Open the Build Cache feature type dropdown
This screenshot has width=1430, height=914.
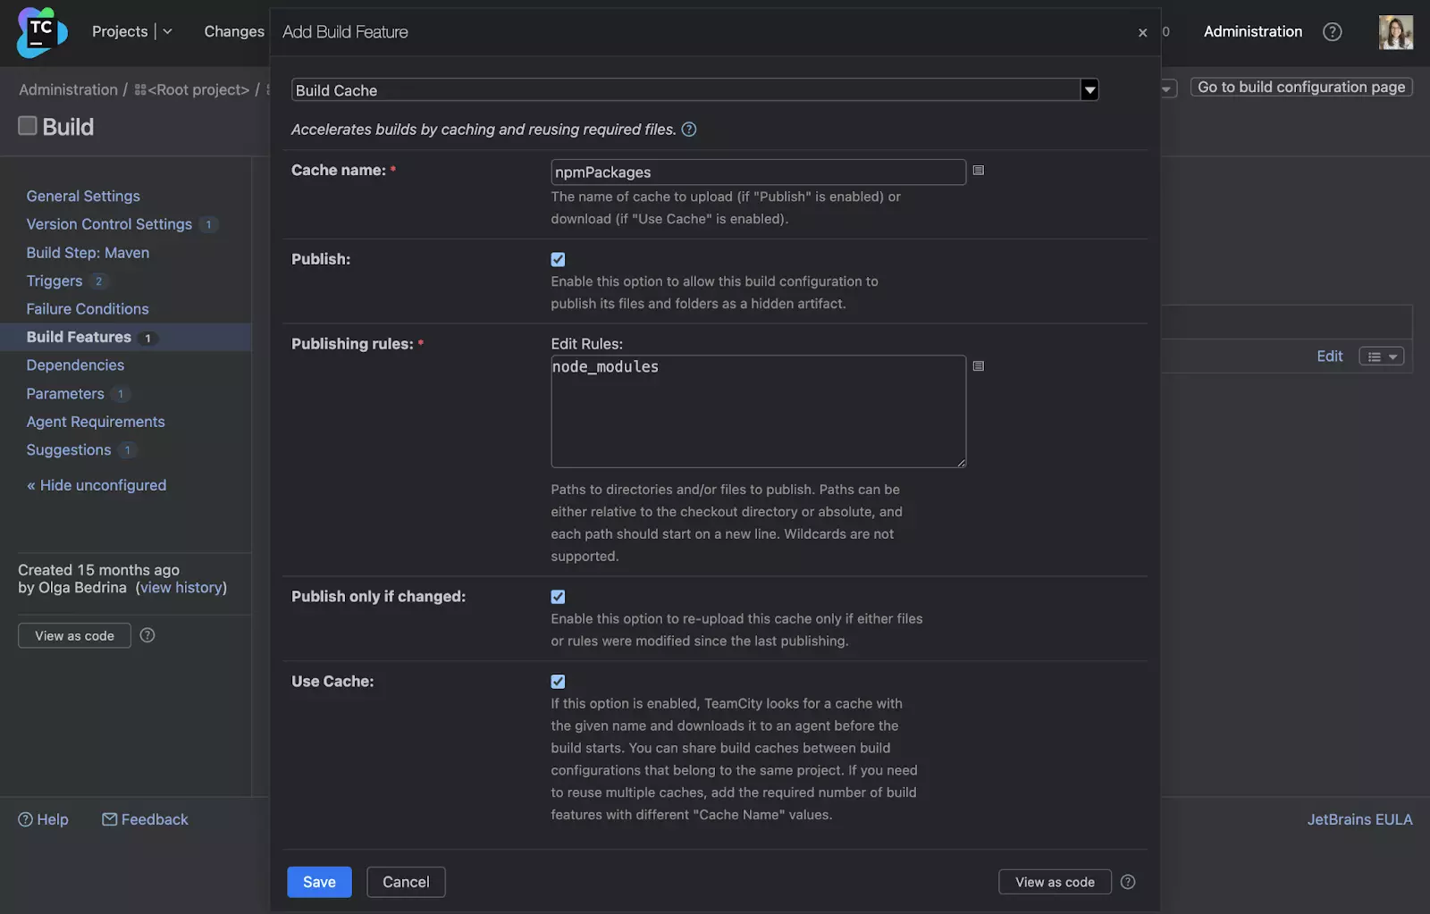pyautogui.click(x=1089, y=89)
